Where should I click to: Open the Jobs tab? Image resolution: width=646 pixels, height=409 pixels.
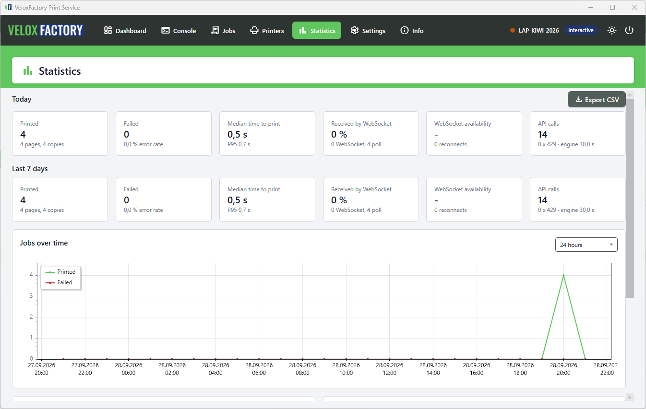point(224,30)
